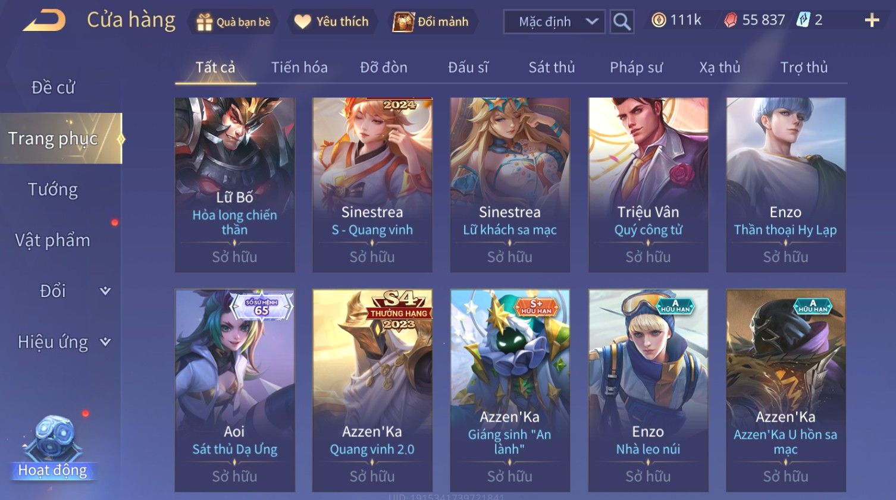Open the Lữ Bố Hỏa long chiến thần skin

(235, 185)
